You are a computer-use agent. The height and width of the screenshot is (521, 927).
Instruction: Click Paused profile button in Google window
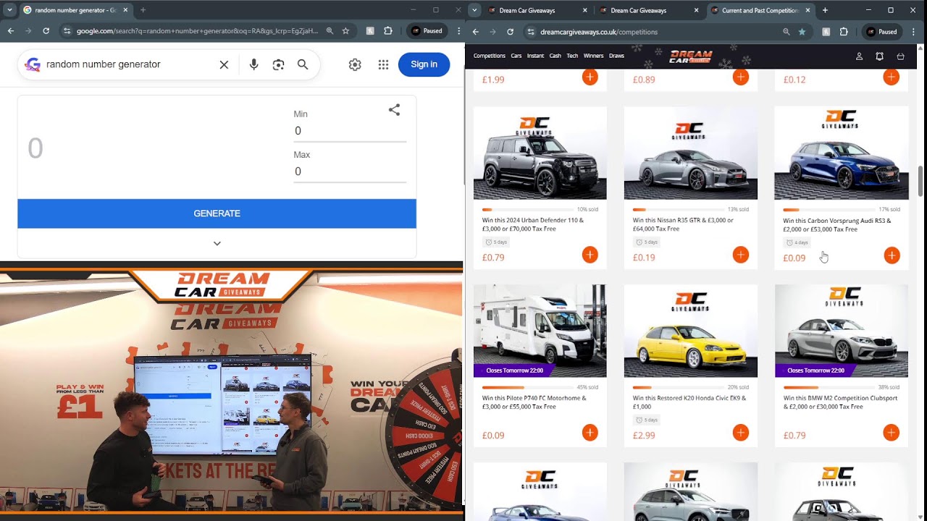click(x=426, y=31)
